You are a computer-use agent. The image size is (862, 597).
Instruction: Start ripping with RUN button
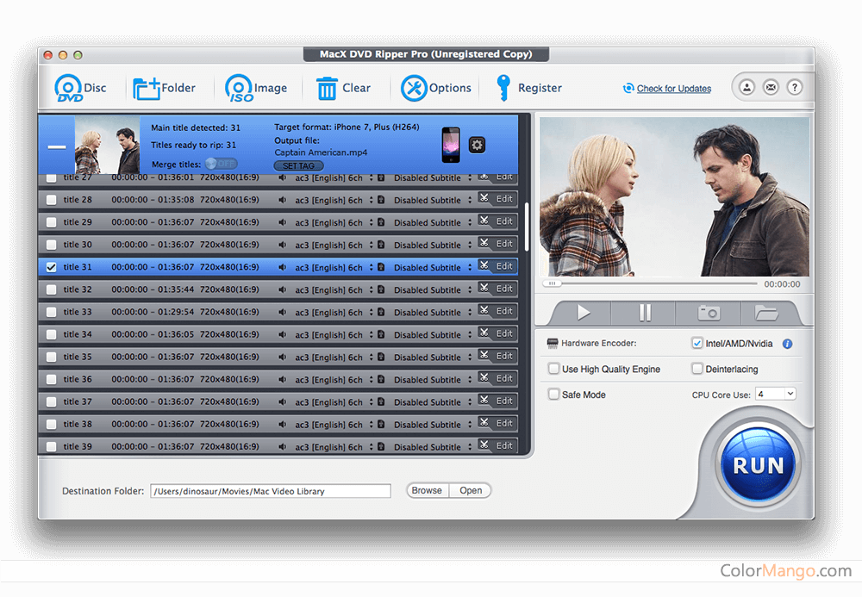[x=758, y=464]
